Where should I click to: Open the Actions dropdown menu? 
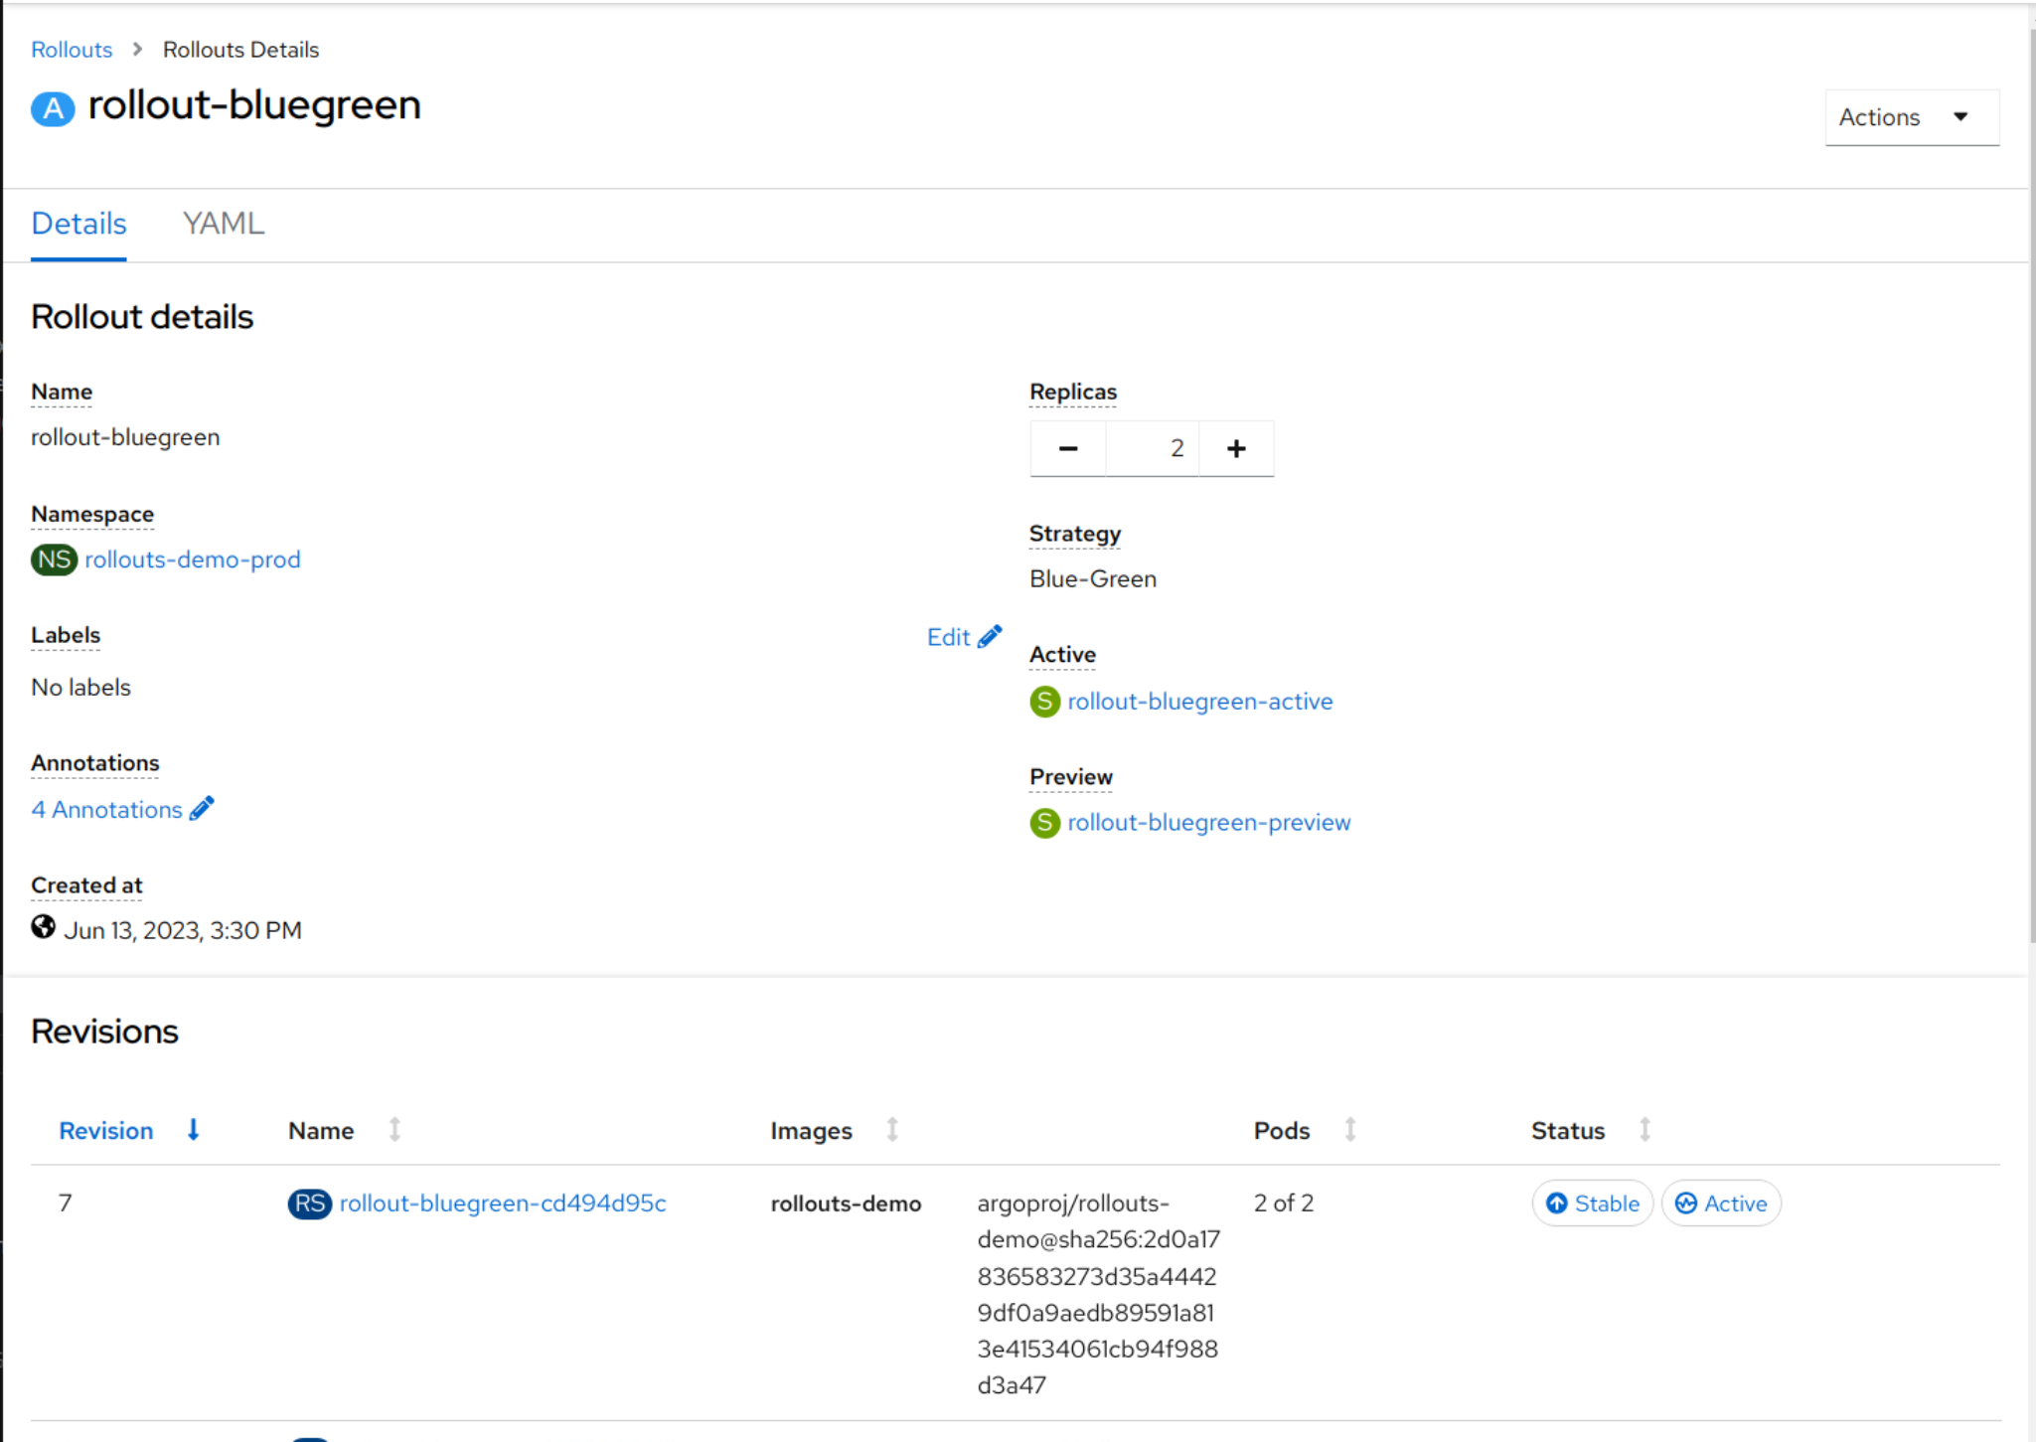(1911, 117)
